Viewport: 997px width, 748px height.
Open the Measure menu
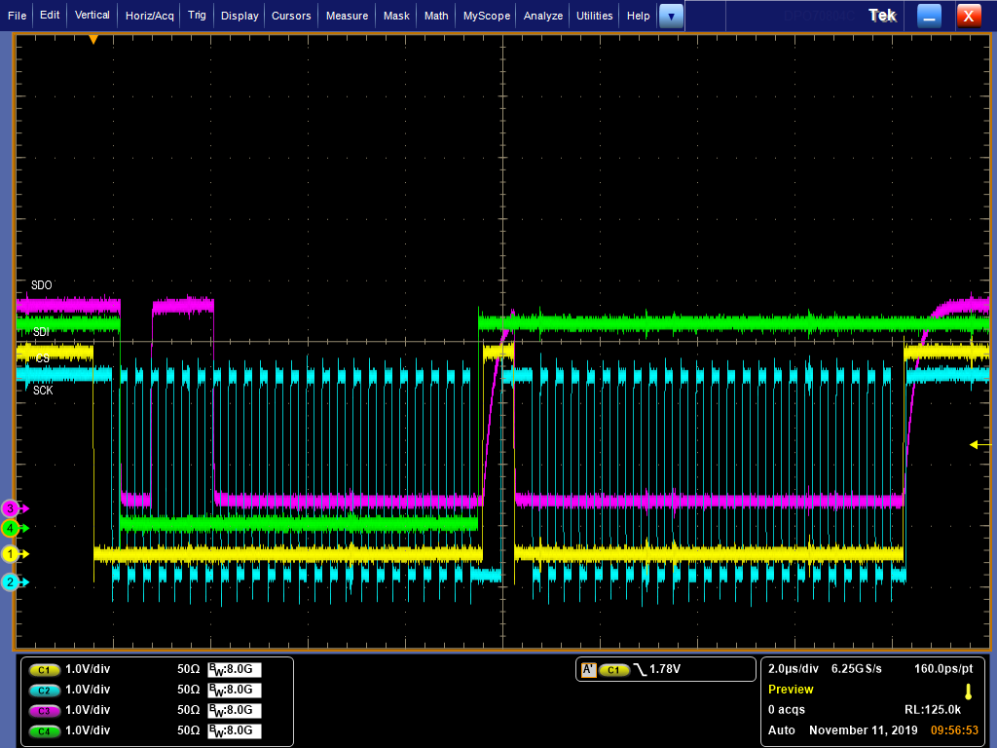[348, 16]
